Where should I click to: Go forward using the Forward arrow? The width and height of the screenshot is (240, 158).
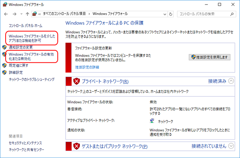14,14
